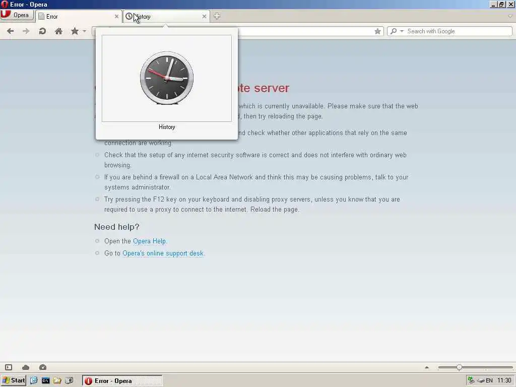Close the Error tab
516x387 pixels.
[x=116, y=17]
